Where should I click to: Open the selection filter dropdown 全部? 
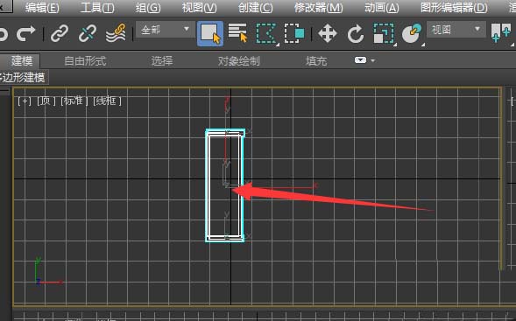click(165, 30)
